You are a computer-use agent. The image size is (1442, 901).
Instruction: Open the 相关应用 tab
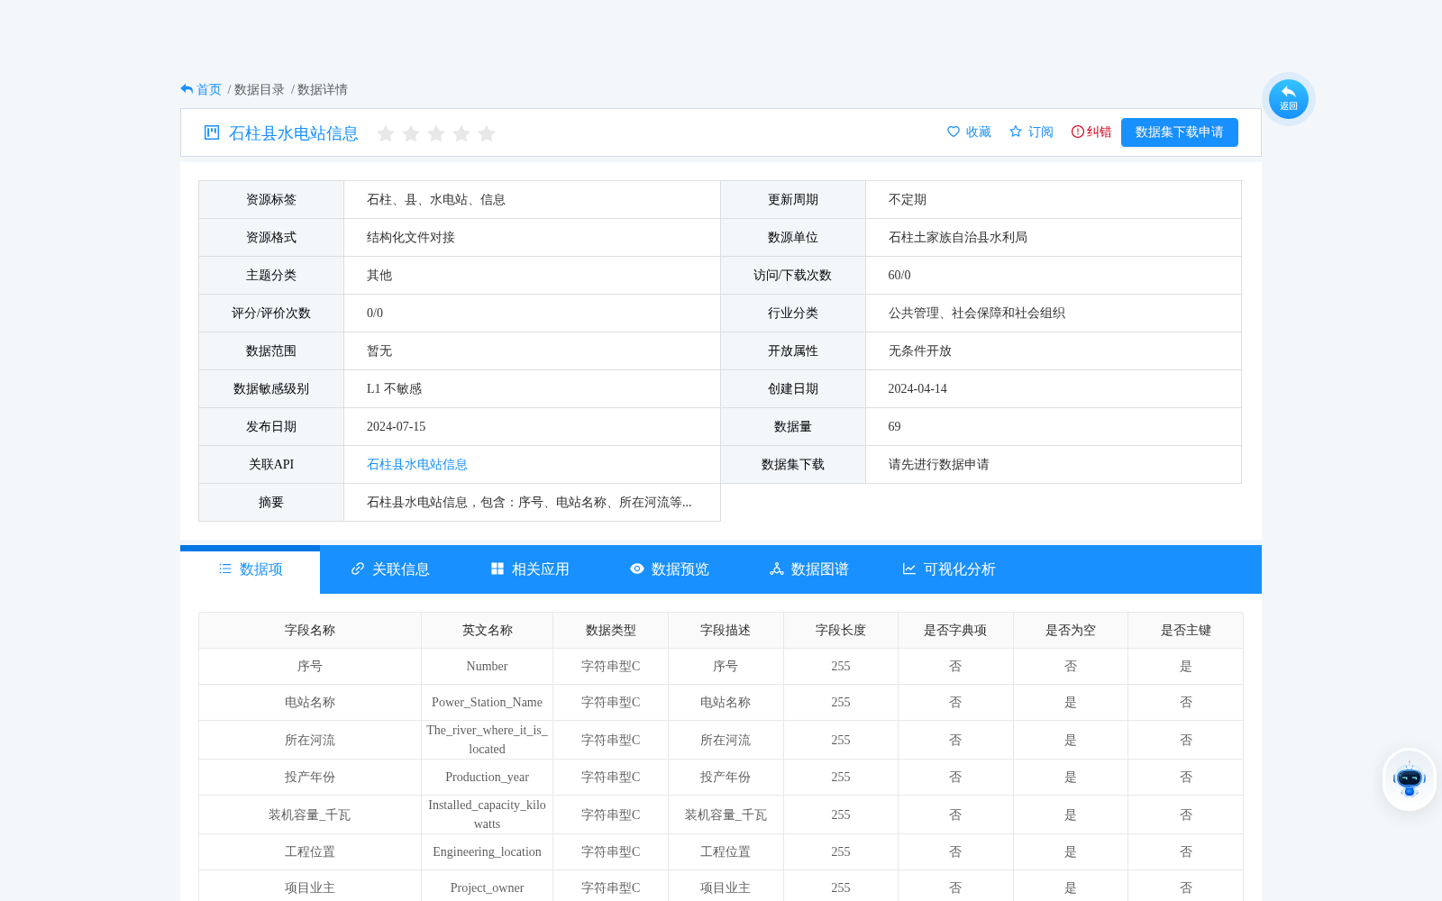530,569
